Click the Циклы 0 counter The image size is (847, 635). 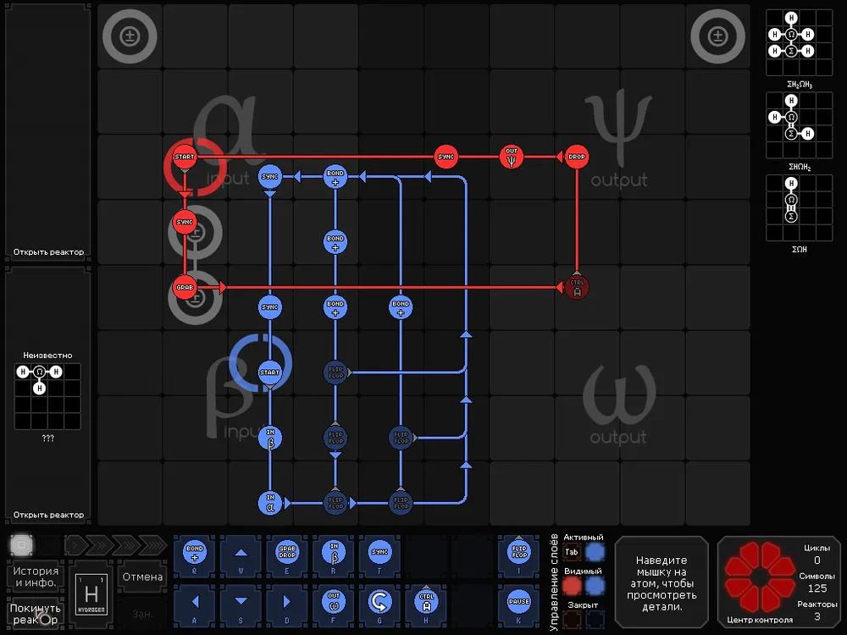(817, 554)
